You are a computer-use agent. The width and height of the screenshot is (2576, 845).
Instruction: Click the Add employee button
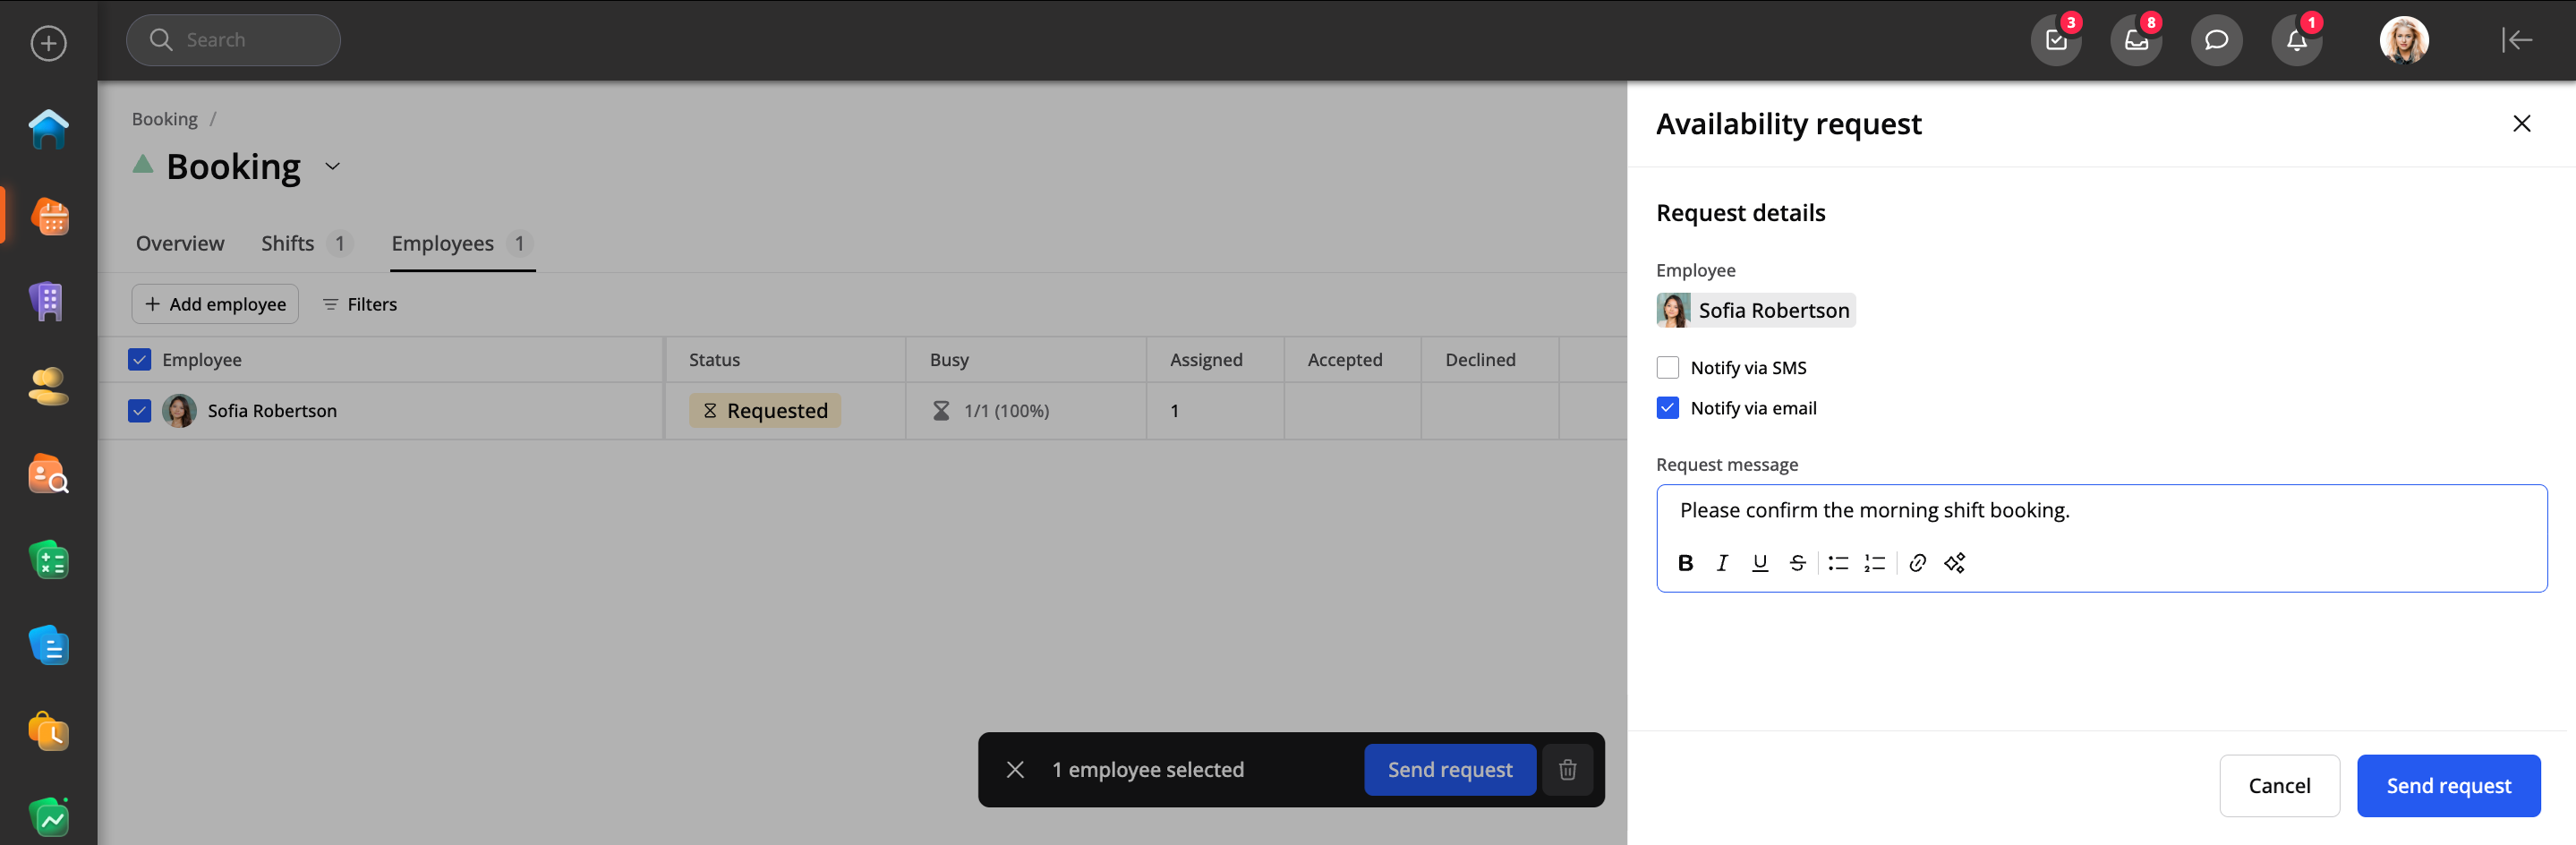[x=215, y=304]
